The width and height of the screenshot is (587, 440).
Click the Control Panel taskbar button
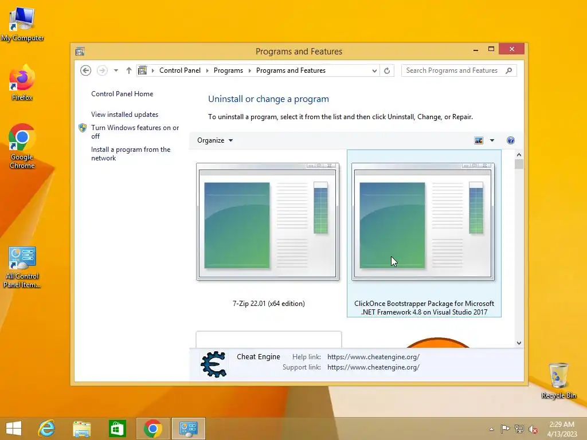pyautogui.click(x=188, y=429)
